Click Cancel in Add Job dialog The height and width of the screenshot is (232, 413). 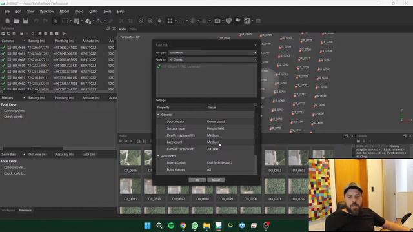tap(216, 180)
